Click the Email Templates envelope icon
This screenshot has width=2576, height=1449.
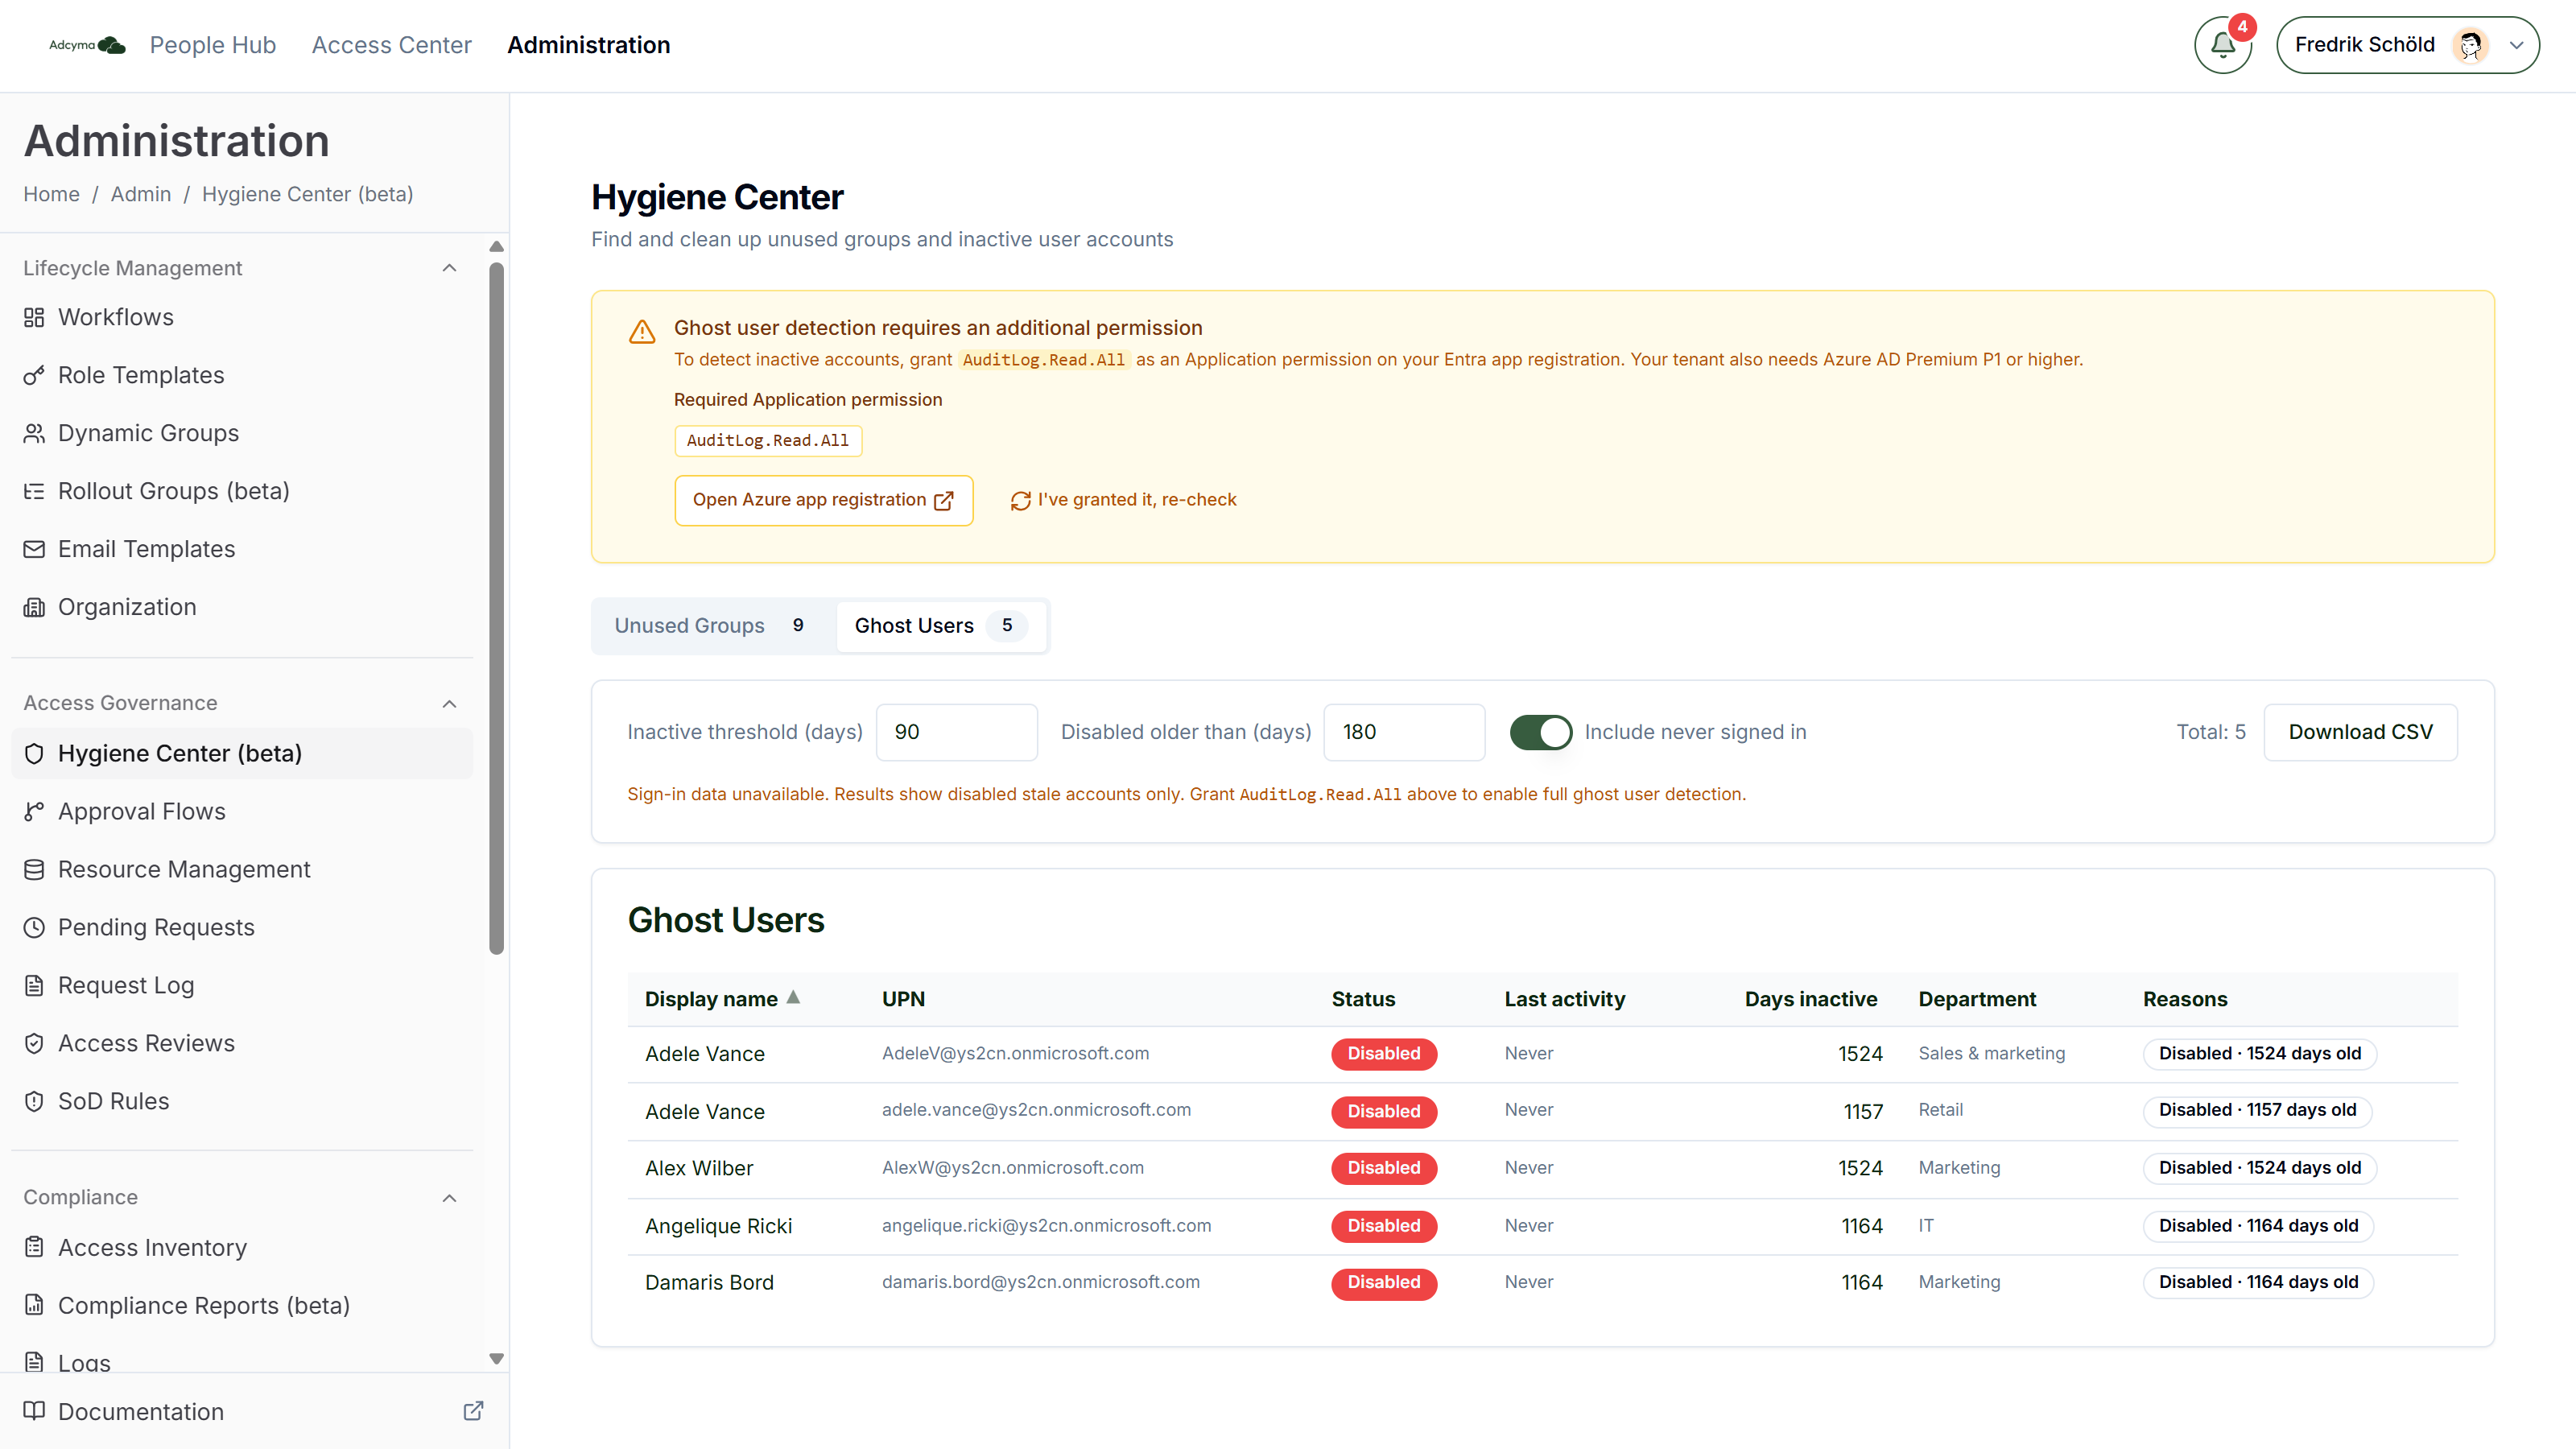pyautogui.click(x=34, y=549)
